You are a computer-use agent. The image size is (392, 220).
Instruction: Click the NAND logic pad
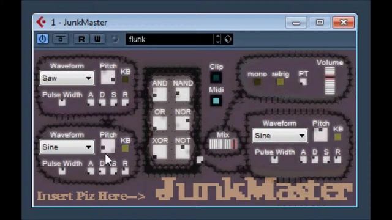tap(183, 95)
